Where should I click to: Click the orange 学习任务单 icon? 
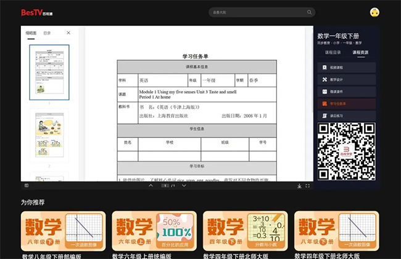point(325,104)
